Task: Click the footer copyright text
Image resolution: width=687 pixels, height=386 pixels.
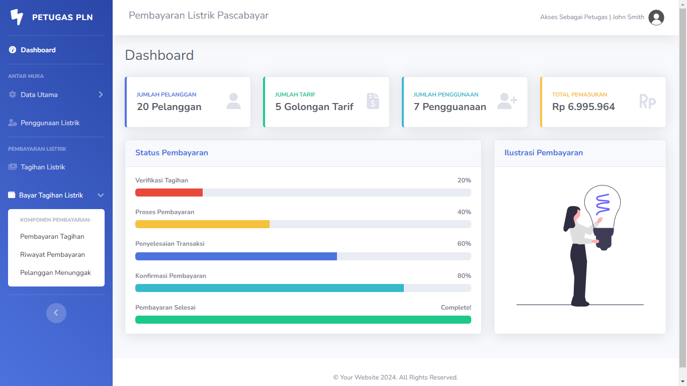Action: (x=395, y=377)
